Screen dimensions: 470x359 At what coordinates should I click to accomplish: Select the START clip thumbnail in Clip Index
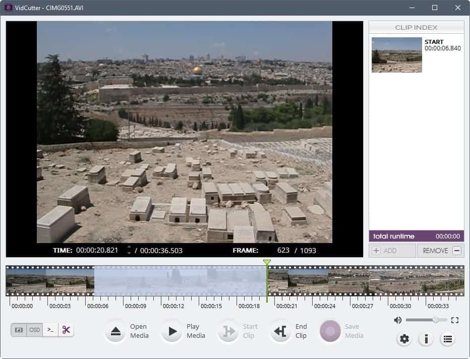(397, 54)
